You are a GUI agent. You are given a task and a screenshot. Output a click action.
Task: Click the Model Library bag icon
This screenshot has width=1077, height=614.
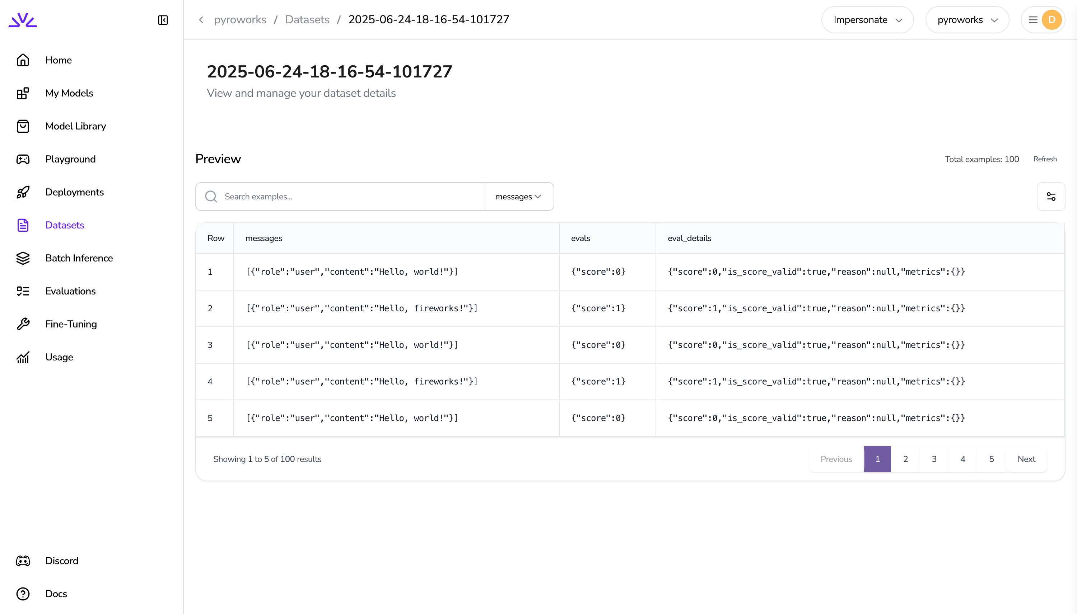pyautogui.click(x=23, y=126)
